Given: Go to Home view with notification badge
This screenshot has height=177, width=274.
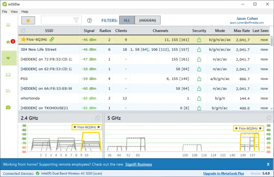Looking at the screenshot, I should click(x=8, y=42).
